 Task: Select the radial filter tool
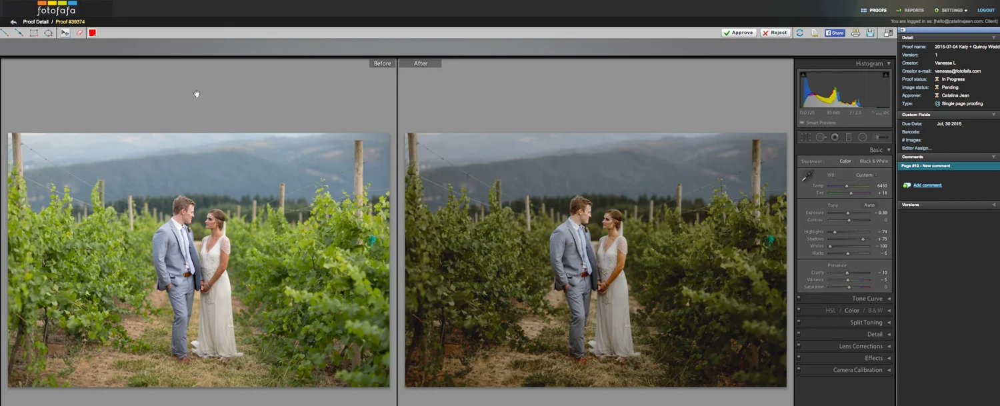[863, 137]
